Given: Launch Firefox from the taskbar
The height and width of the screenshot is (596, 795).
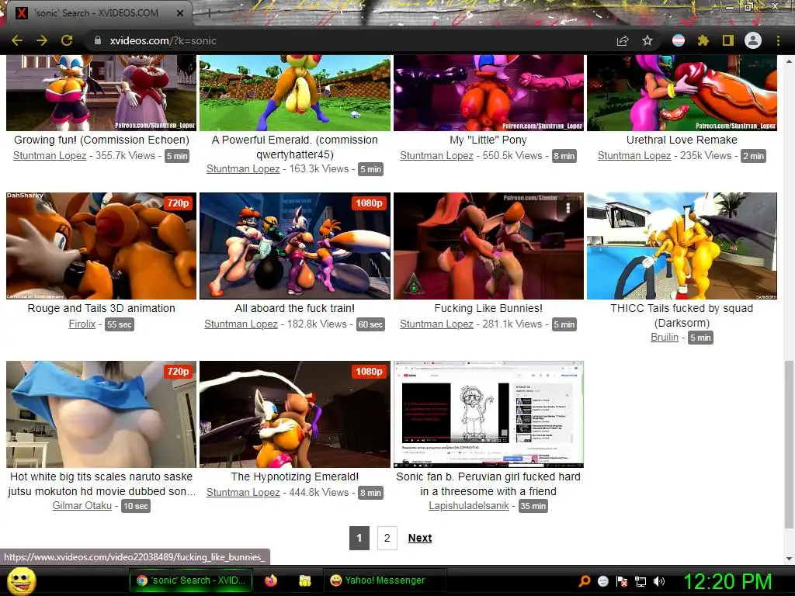Looking at the screenshot, I should pyautogui.click(x=271, y=580).
